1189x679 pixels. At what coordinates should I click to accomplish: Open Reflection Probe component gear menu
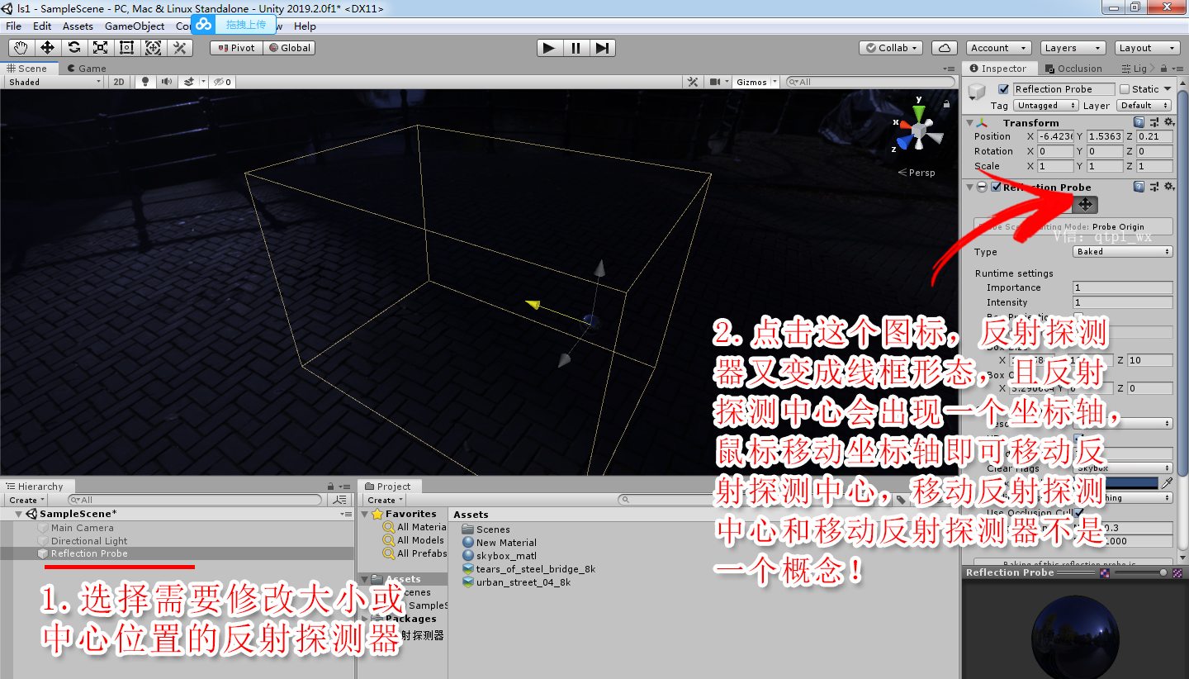pos(1168,187)
